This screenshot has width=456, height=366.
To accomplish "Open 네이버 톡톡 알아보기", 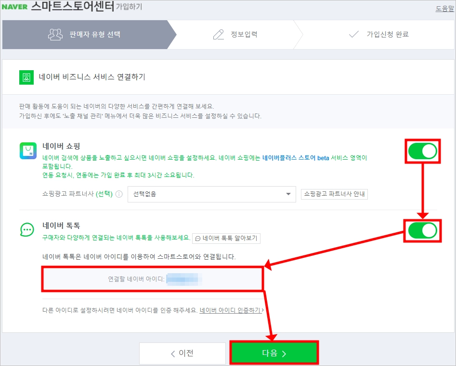I will pos(226,239).
